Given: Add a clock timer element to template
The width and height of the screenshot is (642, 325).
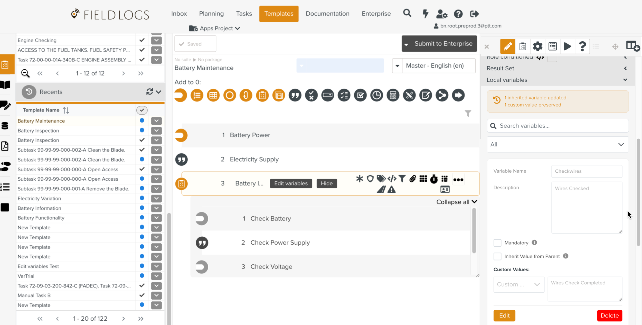Looking at the screenshot, I should click(x=376, y=95).
